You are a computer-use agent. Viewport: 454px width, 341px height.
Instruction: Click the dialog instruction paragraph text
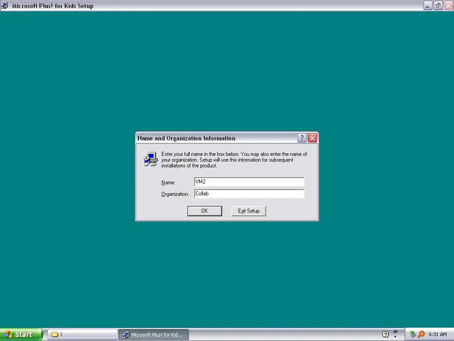tap(234, 160)
